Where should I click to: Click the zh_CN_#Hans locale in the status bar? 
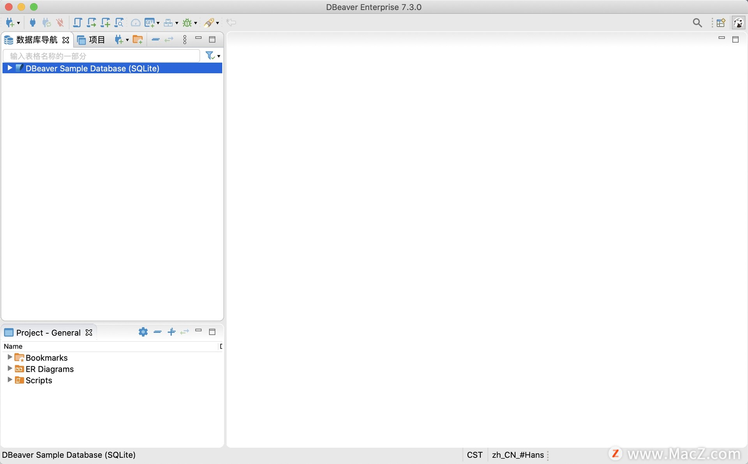517,455
